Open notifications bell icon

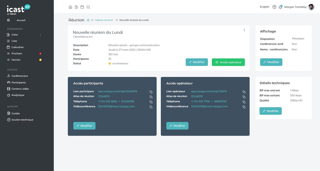(x=280, y=7)
